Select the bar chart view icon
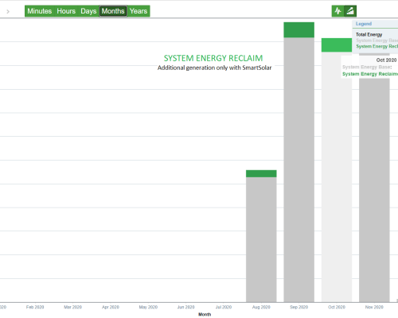398x318 pixels. click(350, 11)
